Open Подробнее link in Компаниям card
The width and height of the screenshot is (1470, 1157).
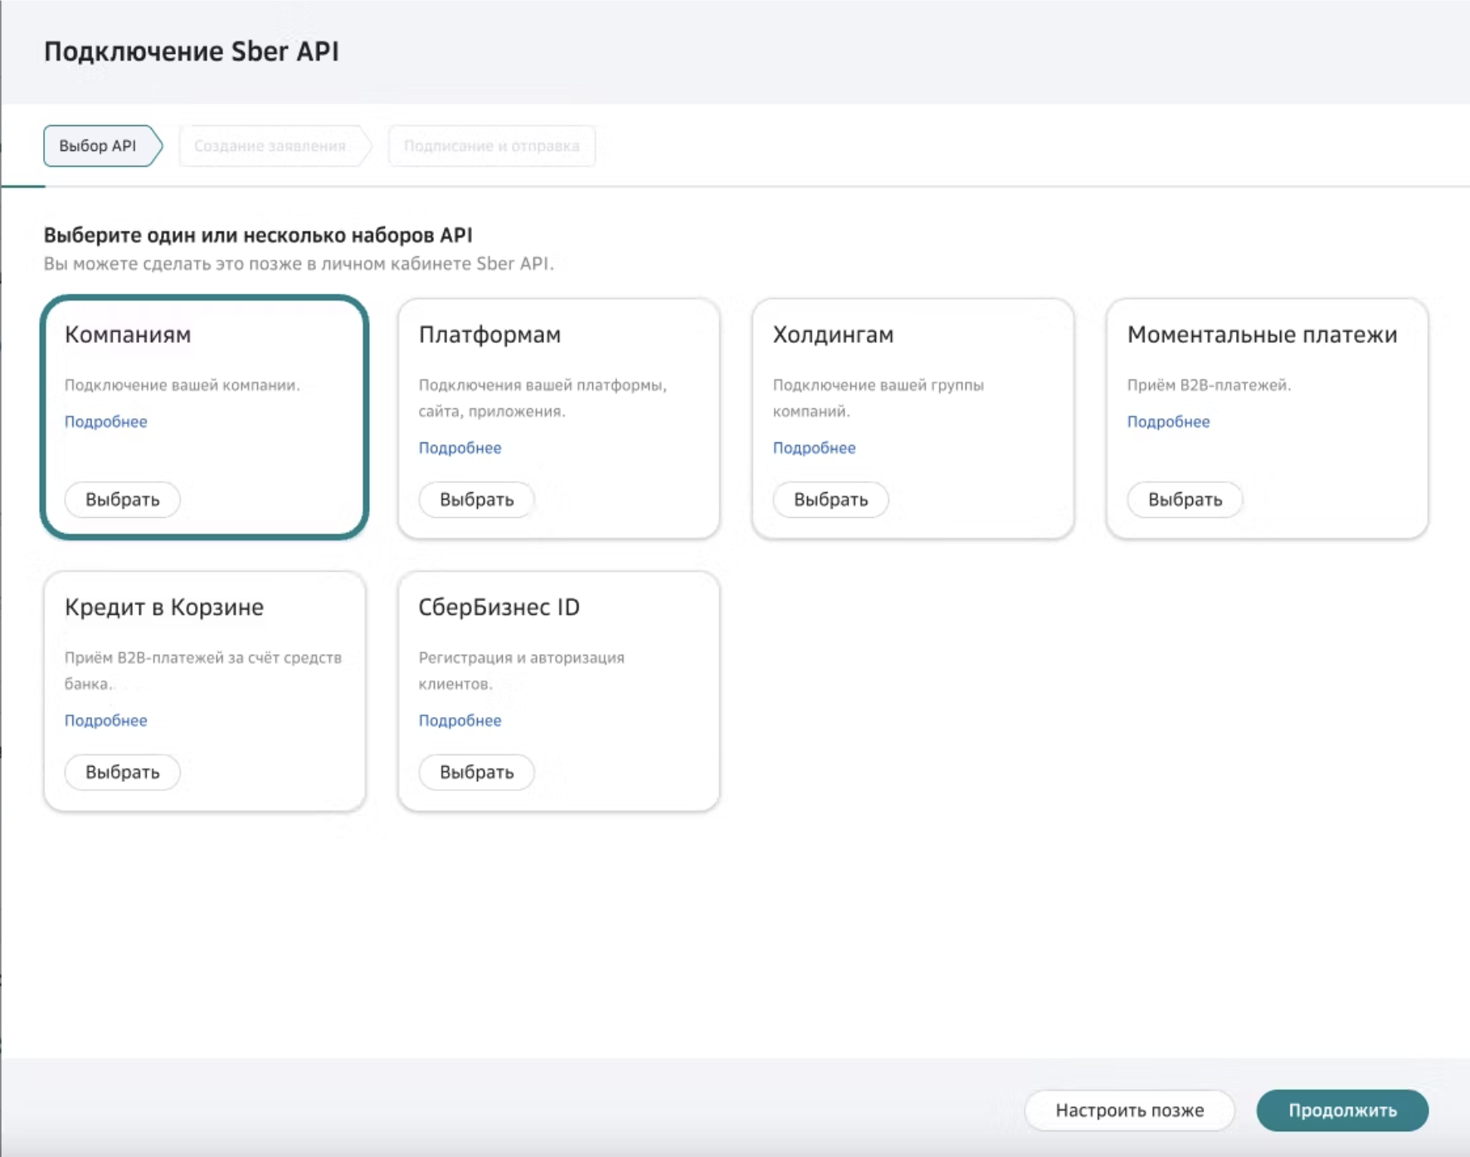106,422
